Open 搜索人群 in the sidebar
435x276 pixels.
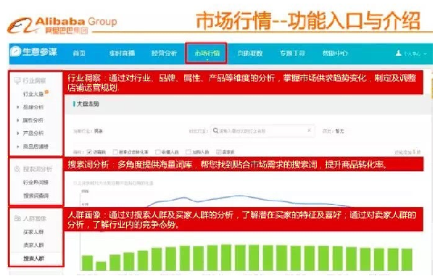(x=33, y=259)
